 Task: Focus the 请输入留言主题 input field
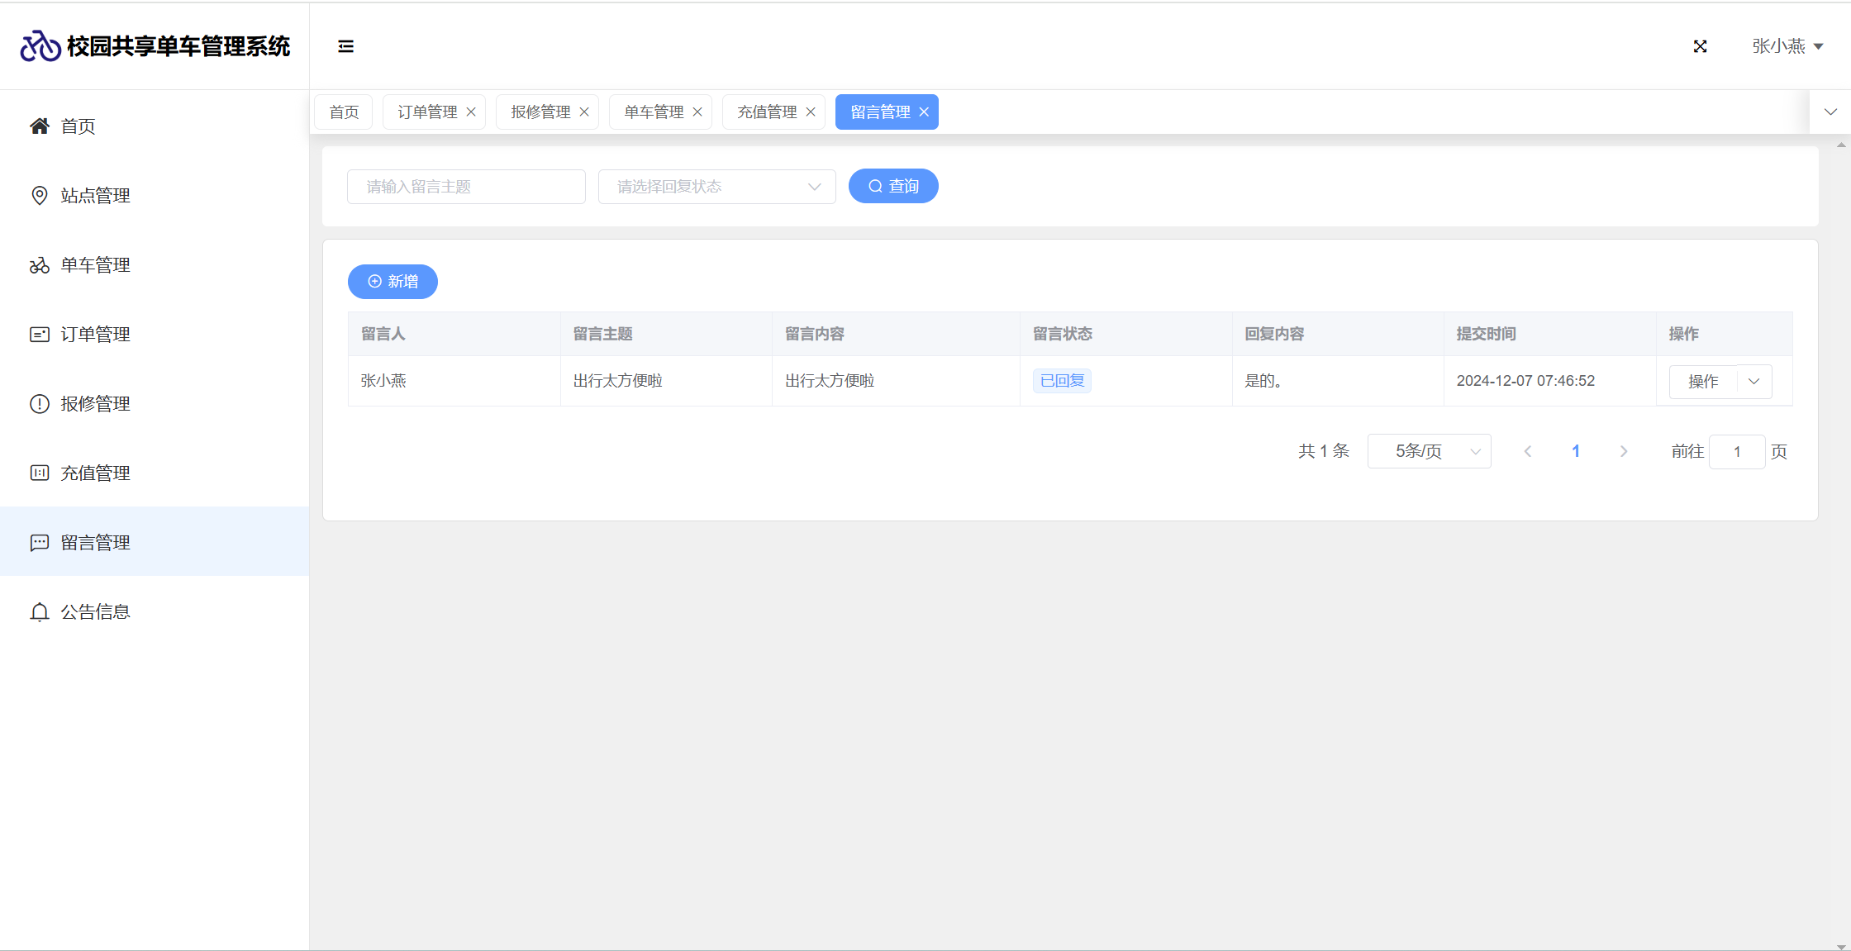click(x=466, y=187)
